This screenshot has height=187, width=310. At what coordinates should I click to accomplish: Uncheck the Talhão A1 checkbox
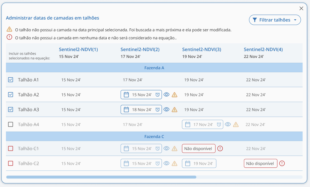[11, 80]
